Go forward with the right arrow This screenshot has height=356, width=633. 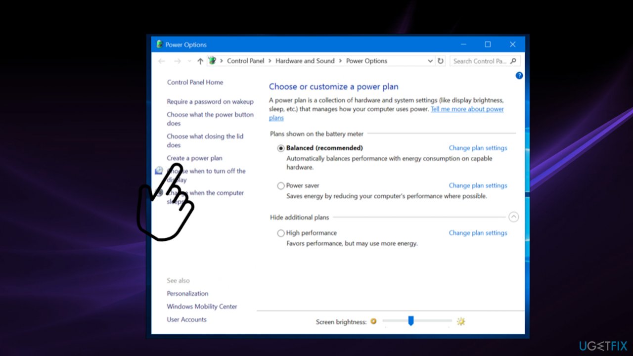pos(178,61)
